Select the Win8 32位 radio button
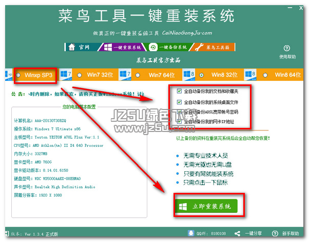 pyautogui.click(x=201, y=75)
